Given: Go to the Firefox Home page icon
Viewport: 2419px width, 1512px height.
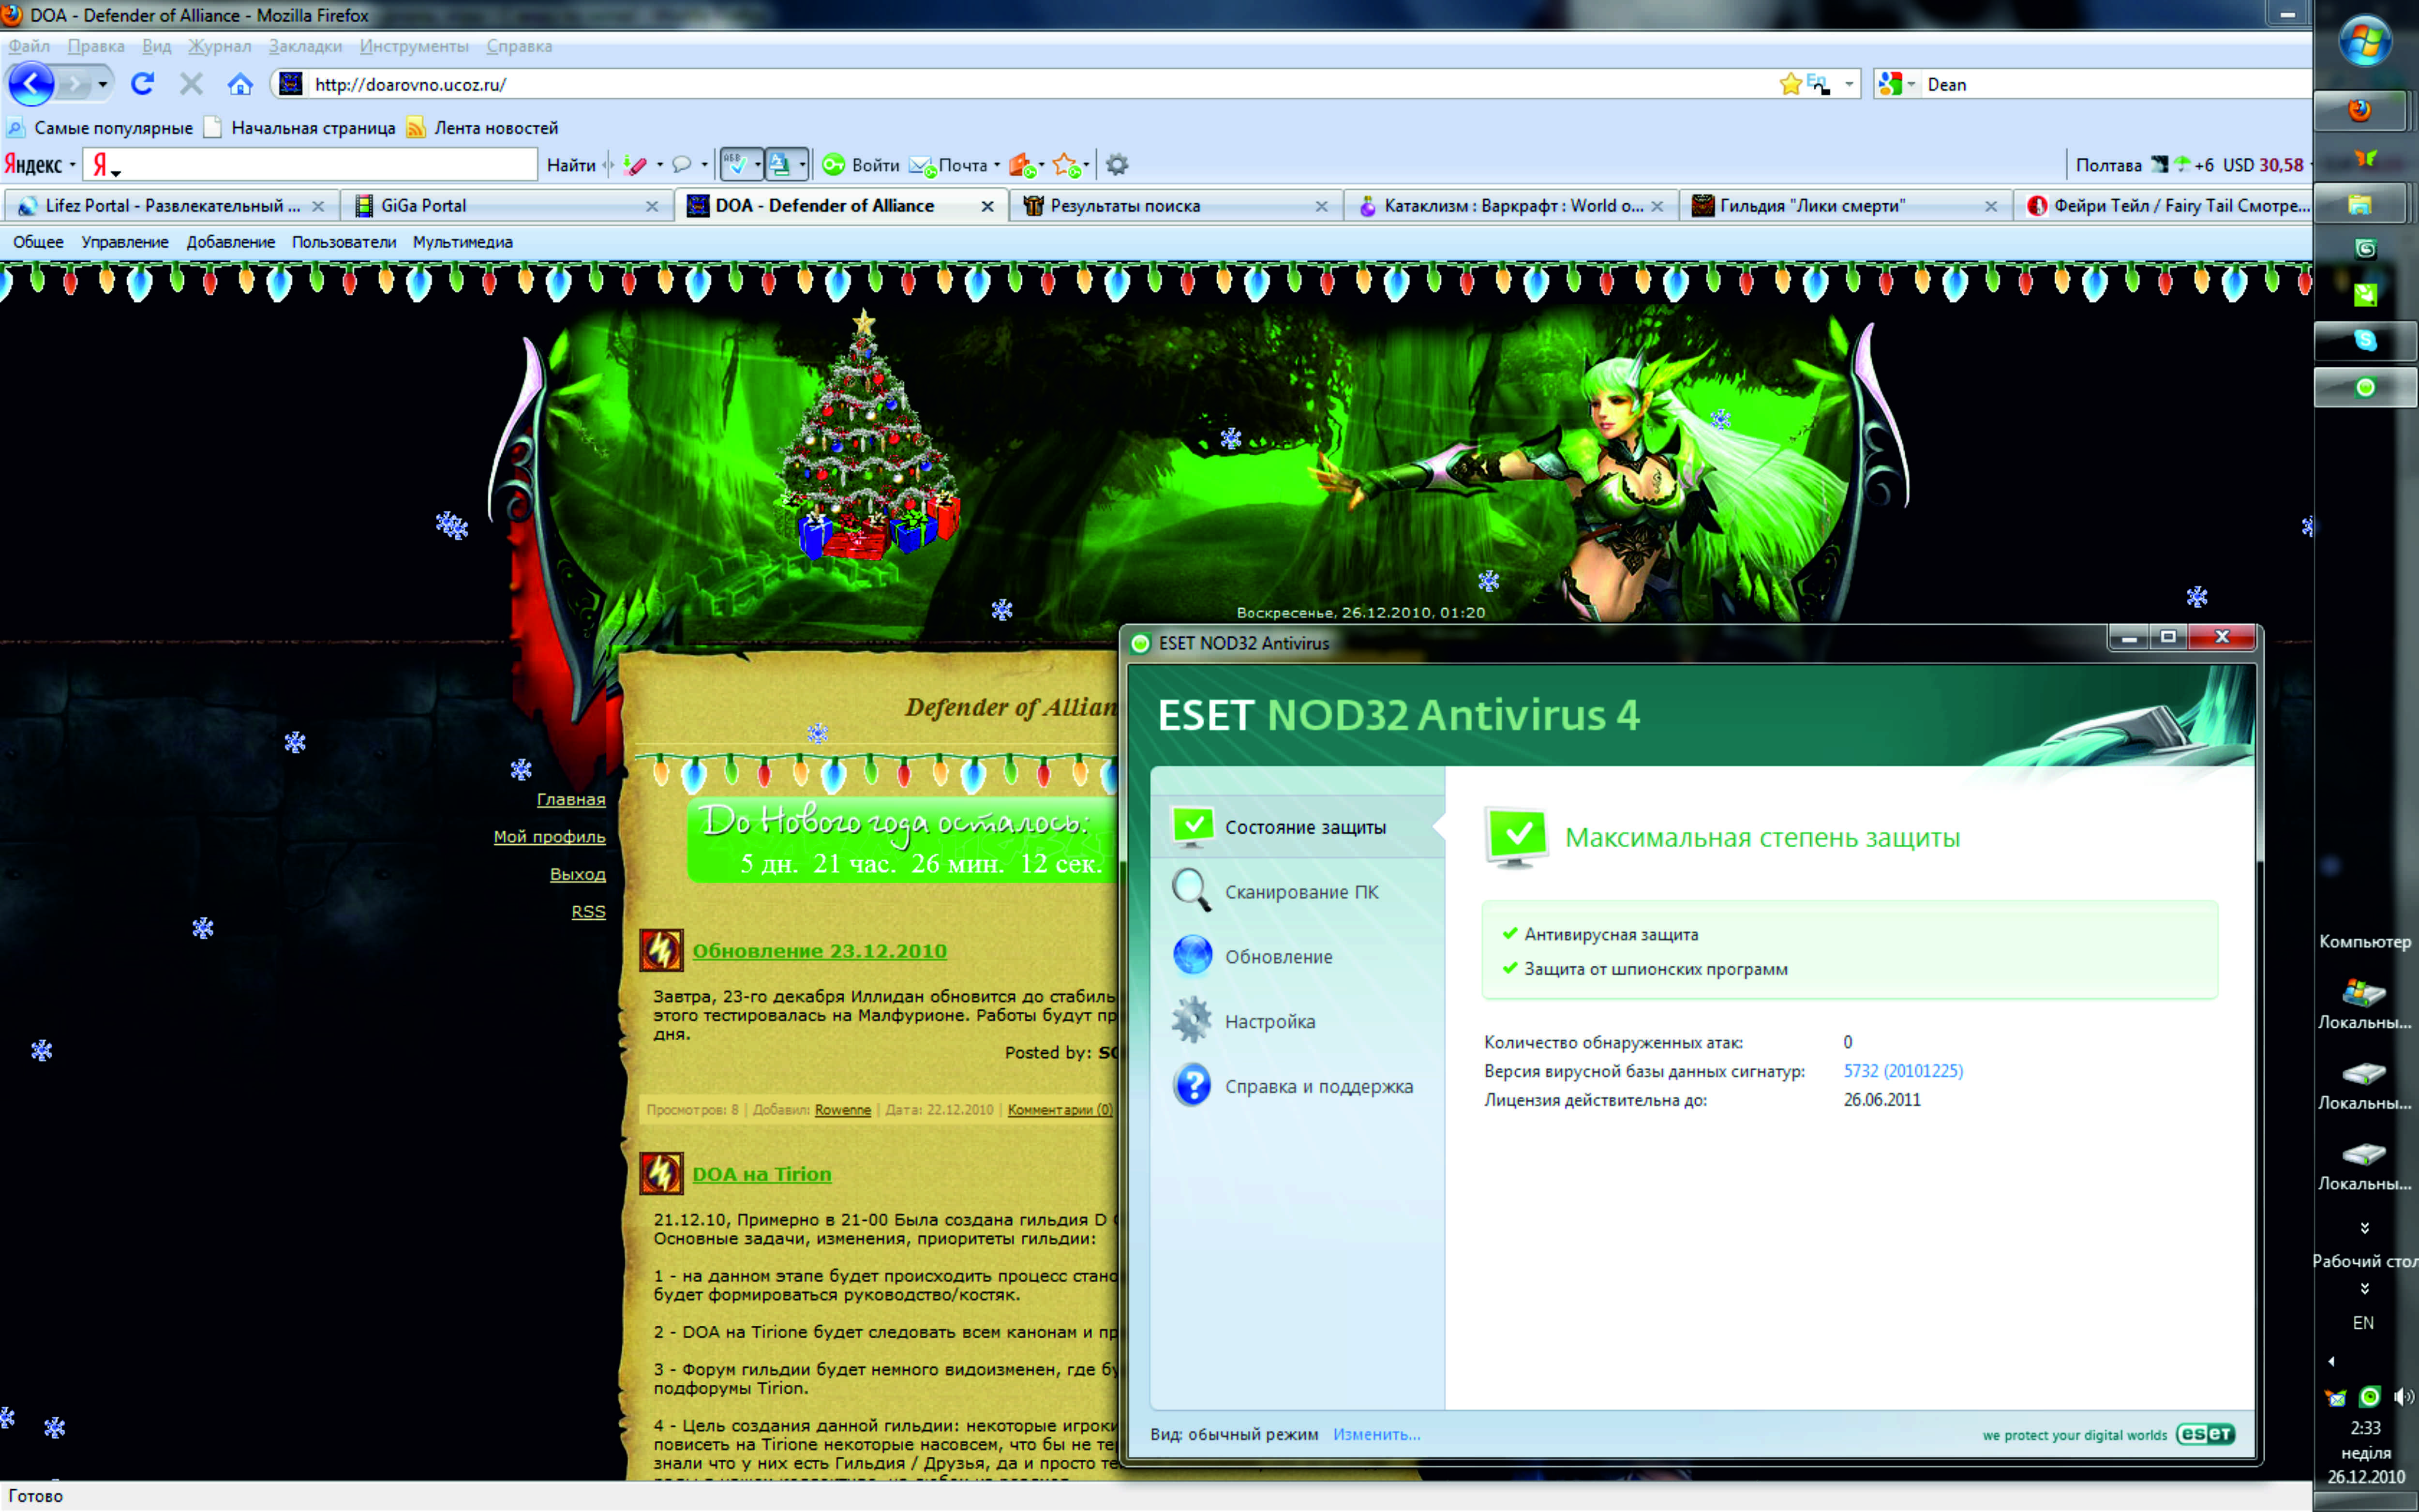Looking at the screenshot, I should [x=240, y=84].
